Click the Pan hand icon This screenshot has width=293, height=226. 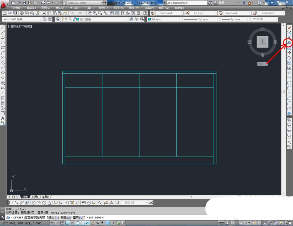pyautogui.click(x=90, y=13)
